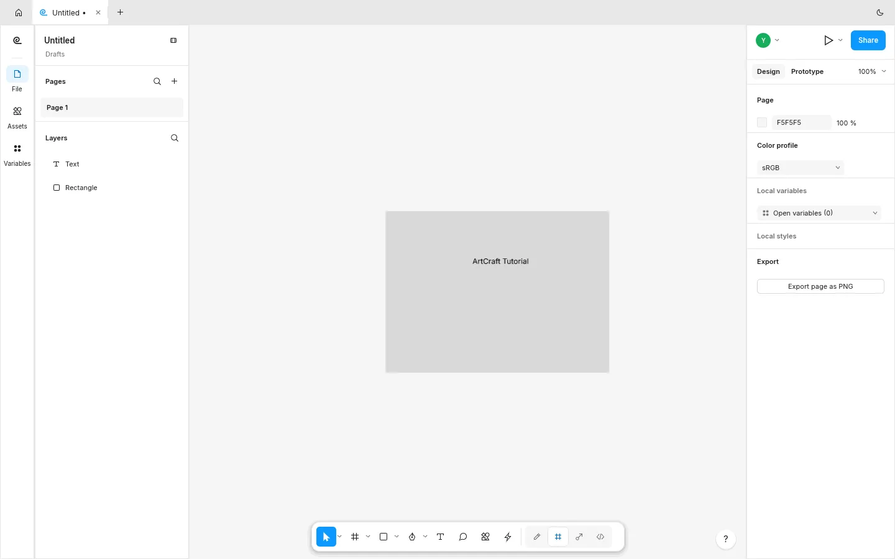The height and width of the screenshot is (559, 895).
Task: Open the Assets sidebar panel
Action: pos(17,117)
